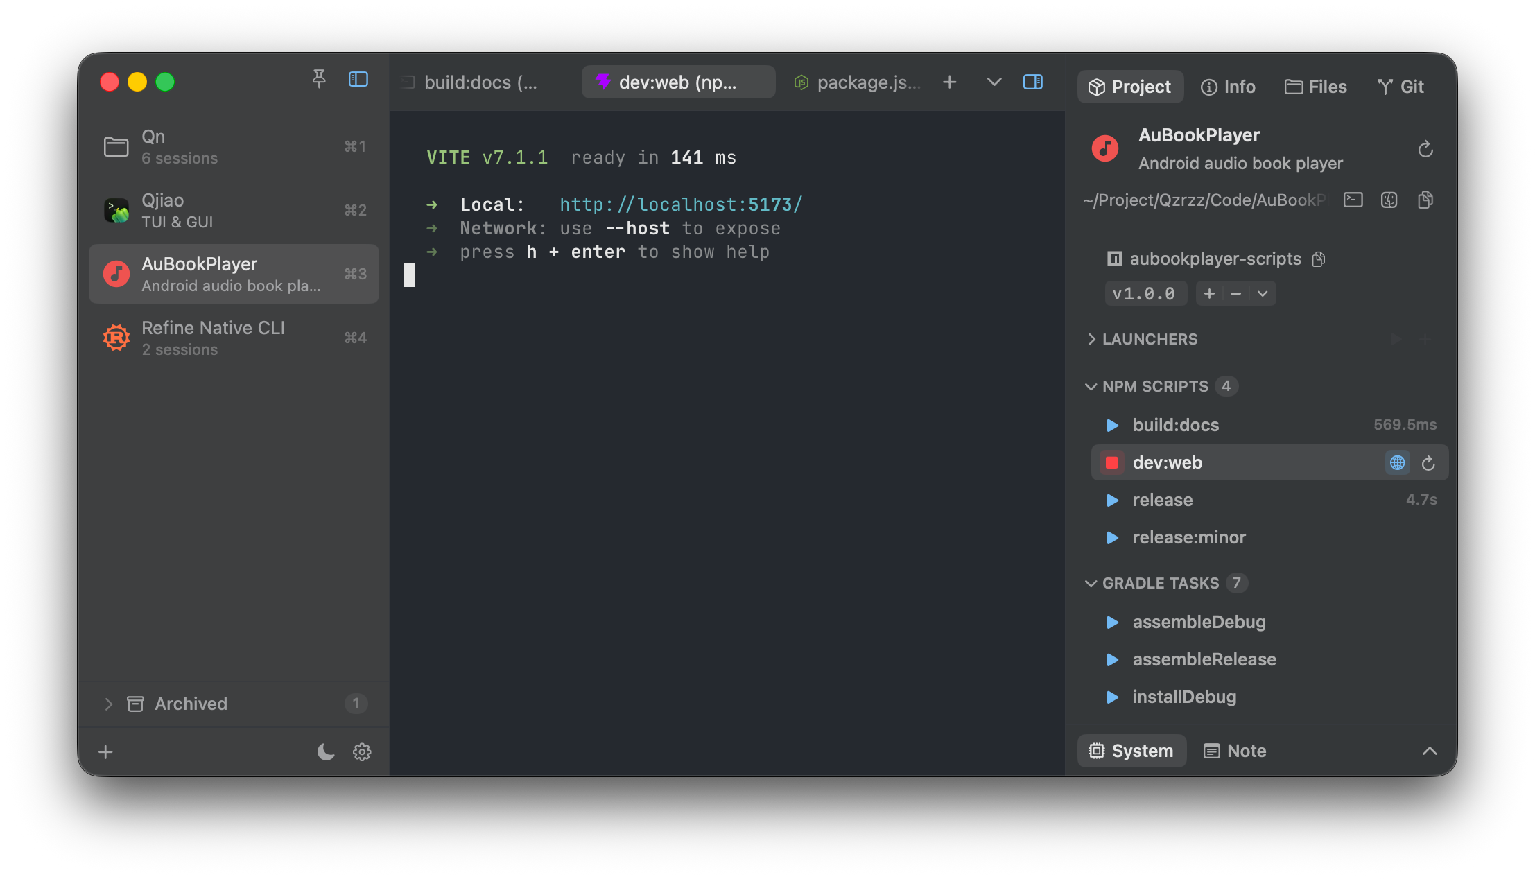Click the 4.7s release duration

point(1421,500)
